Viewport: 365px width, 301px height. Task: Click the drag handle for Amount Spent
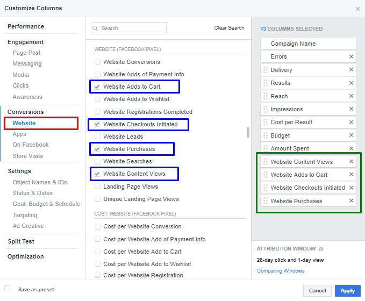click(266, 148)
